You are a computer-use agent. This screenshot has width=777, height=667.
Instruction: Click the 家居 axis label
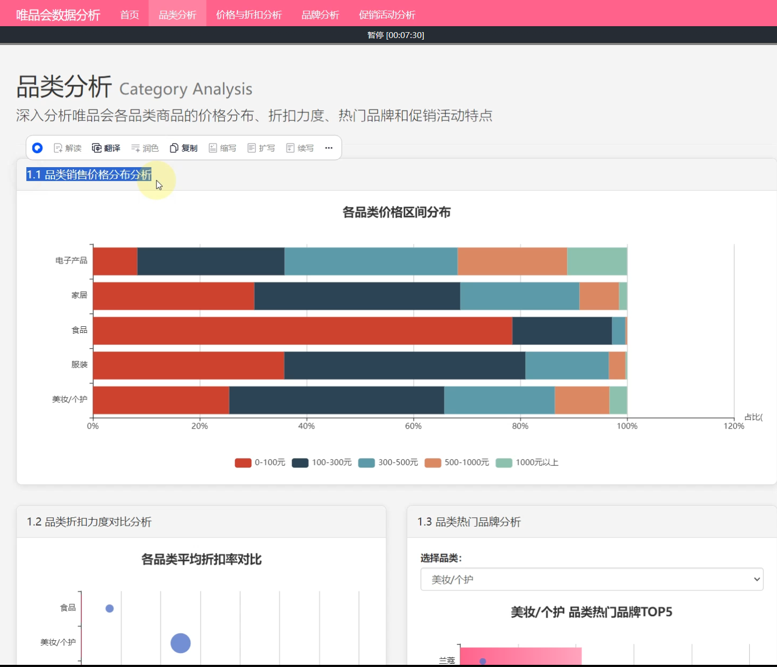[x=79, y=295]
